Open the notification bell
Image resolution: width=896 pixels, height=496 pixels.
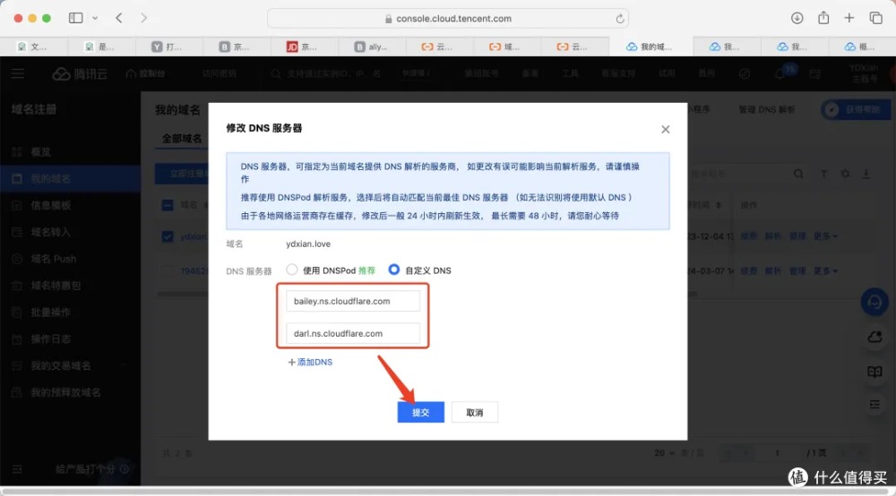[780, 73]
